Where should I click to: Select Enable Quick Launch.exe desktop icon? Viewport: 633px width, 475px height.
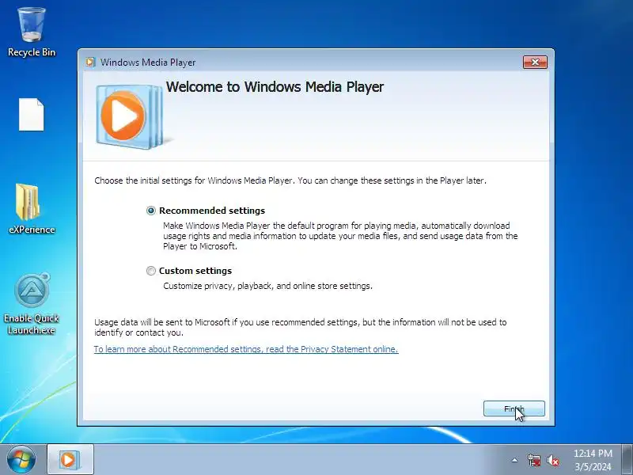point(32,304)
